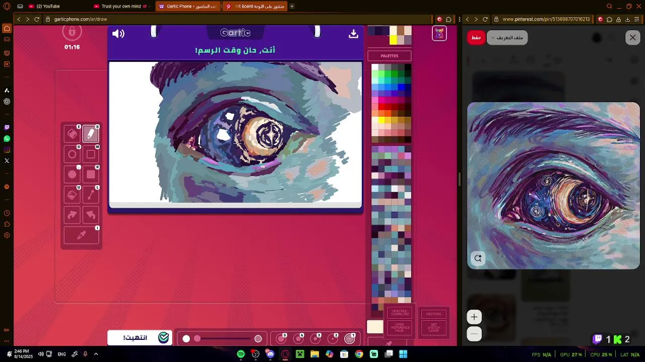Select the paint bucket fill tool
The image size is (645, 362).
coord(72,195)
